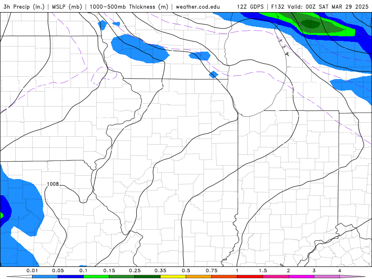Click the 0.1 legend value label

click(83, 271)
